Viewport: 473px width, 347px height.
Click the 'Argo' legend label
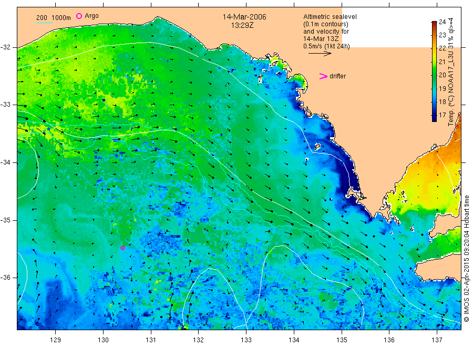(91, 16)
